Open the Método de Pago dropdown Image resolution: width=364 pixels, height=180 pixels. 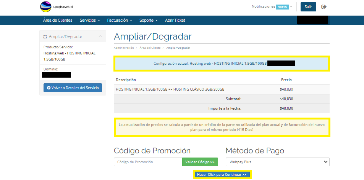277,162
